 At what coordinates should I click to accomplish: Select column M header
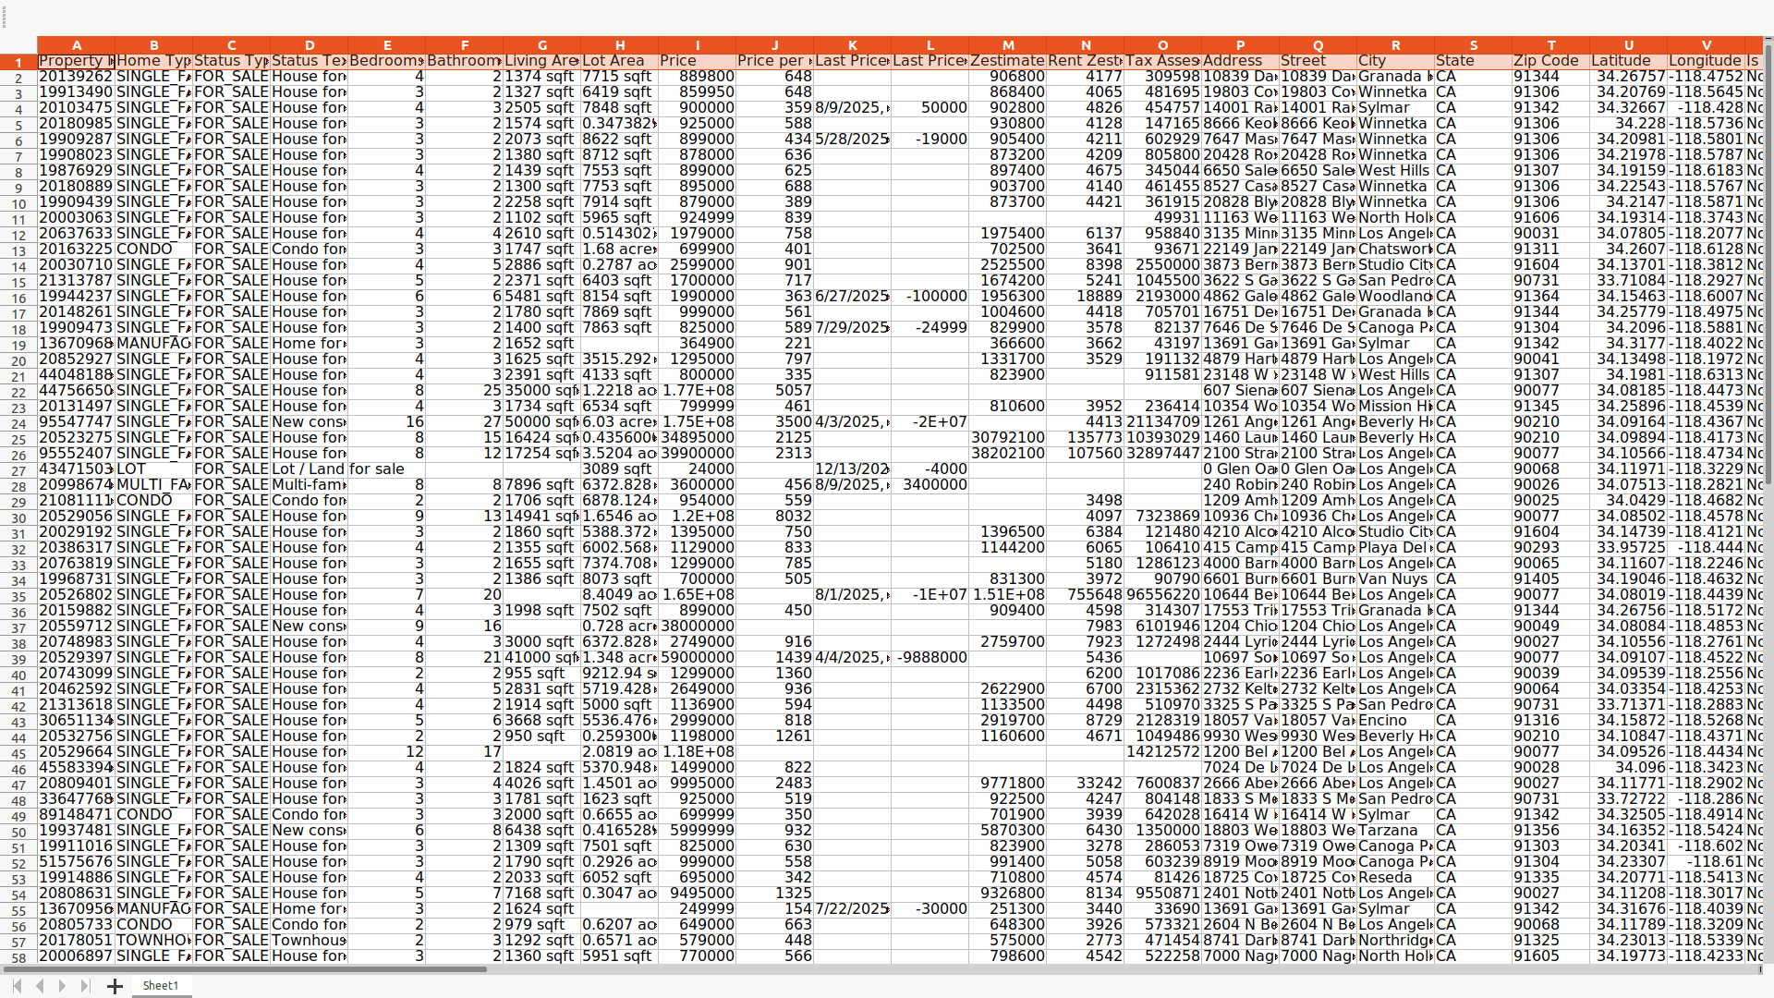click(x=1008, y=45)
